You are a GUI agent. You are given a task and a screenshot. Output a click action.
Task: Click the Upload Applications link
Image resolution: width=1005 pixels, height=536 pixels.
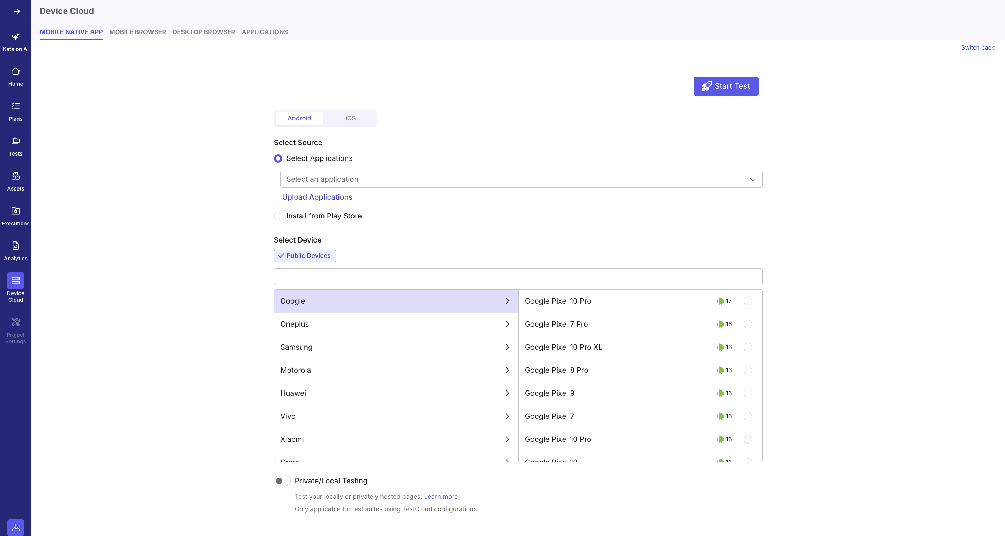pos(317,197)
